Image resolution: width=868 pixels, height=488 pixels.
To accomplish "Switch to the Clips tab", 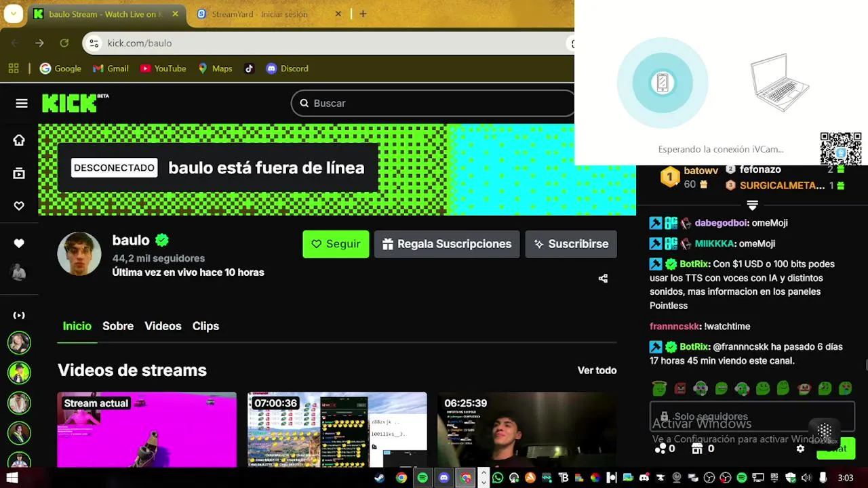I will tap(205, 326).
